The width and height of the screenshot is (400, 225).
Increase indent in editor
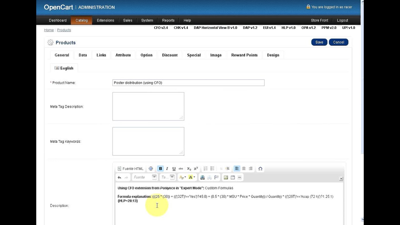227,169
